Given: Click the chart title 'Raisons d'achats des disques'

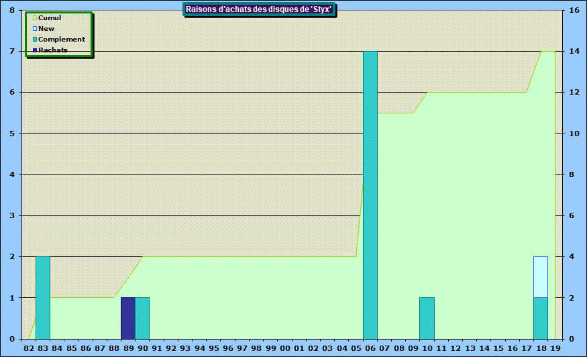Looking at the screenshot, I should (259, 9).
